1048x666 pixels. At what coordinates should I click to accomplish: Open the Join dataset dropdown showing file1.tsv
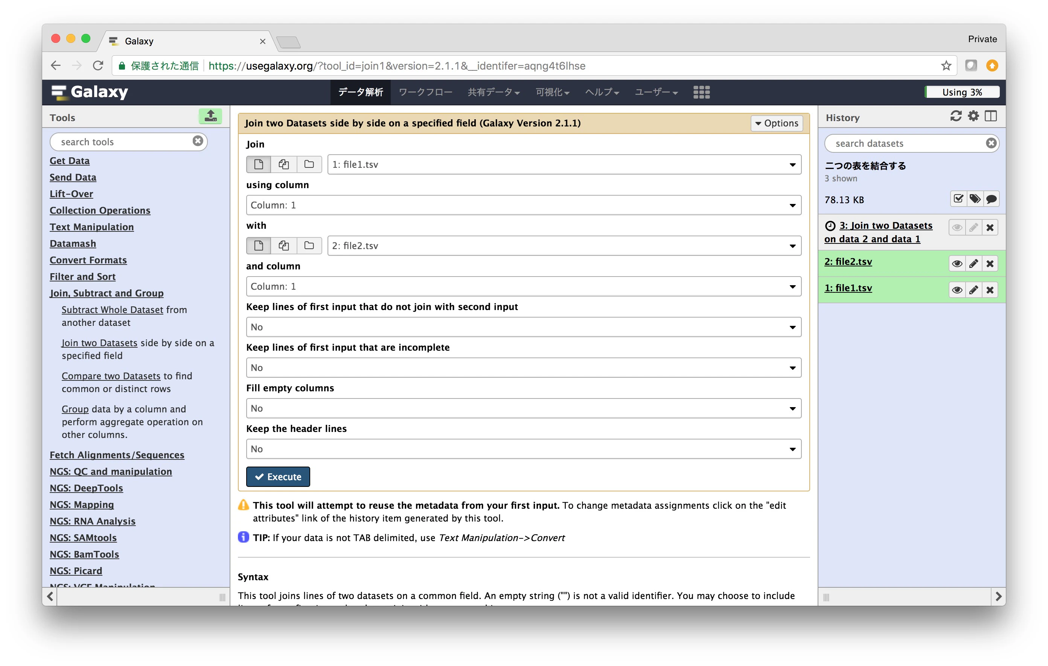point(564,164)
